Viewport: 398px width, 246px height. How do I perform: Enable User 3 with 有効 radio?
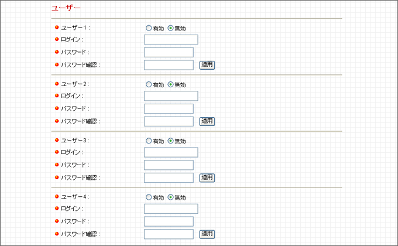point(149,141)
